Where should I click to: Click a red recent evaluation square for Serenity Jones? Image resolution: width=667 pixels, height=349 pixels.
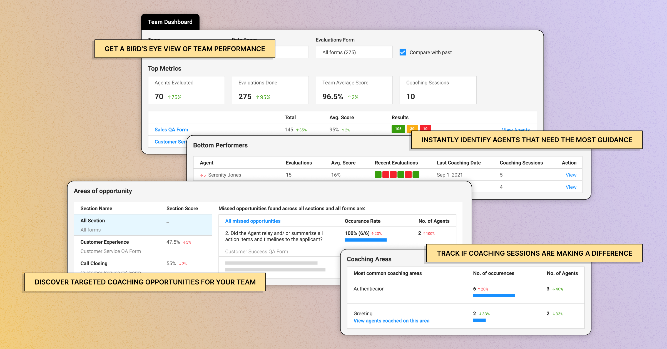click(385, 174)
